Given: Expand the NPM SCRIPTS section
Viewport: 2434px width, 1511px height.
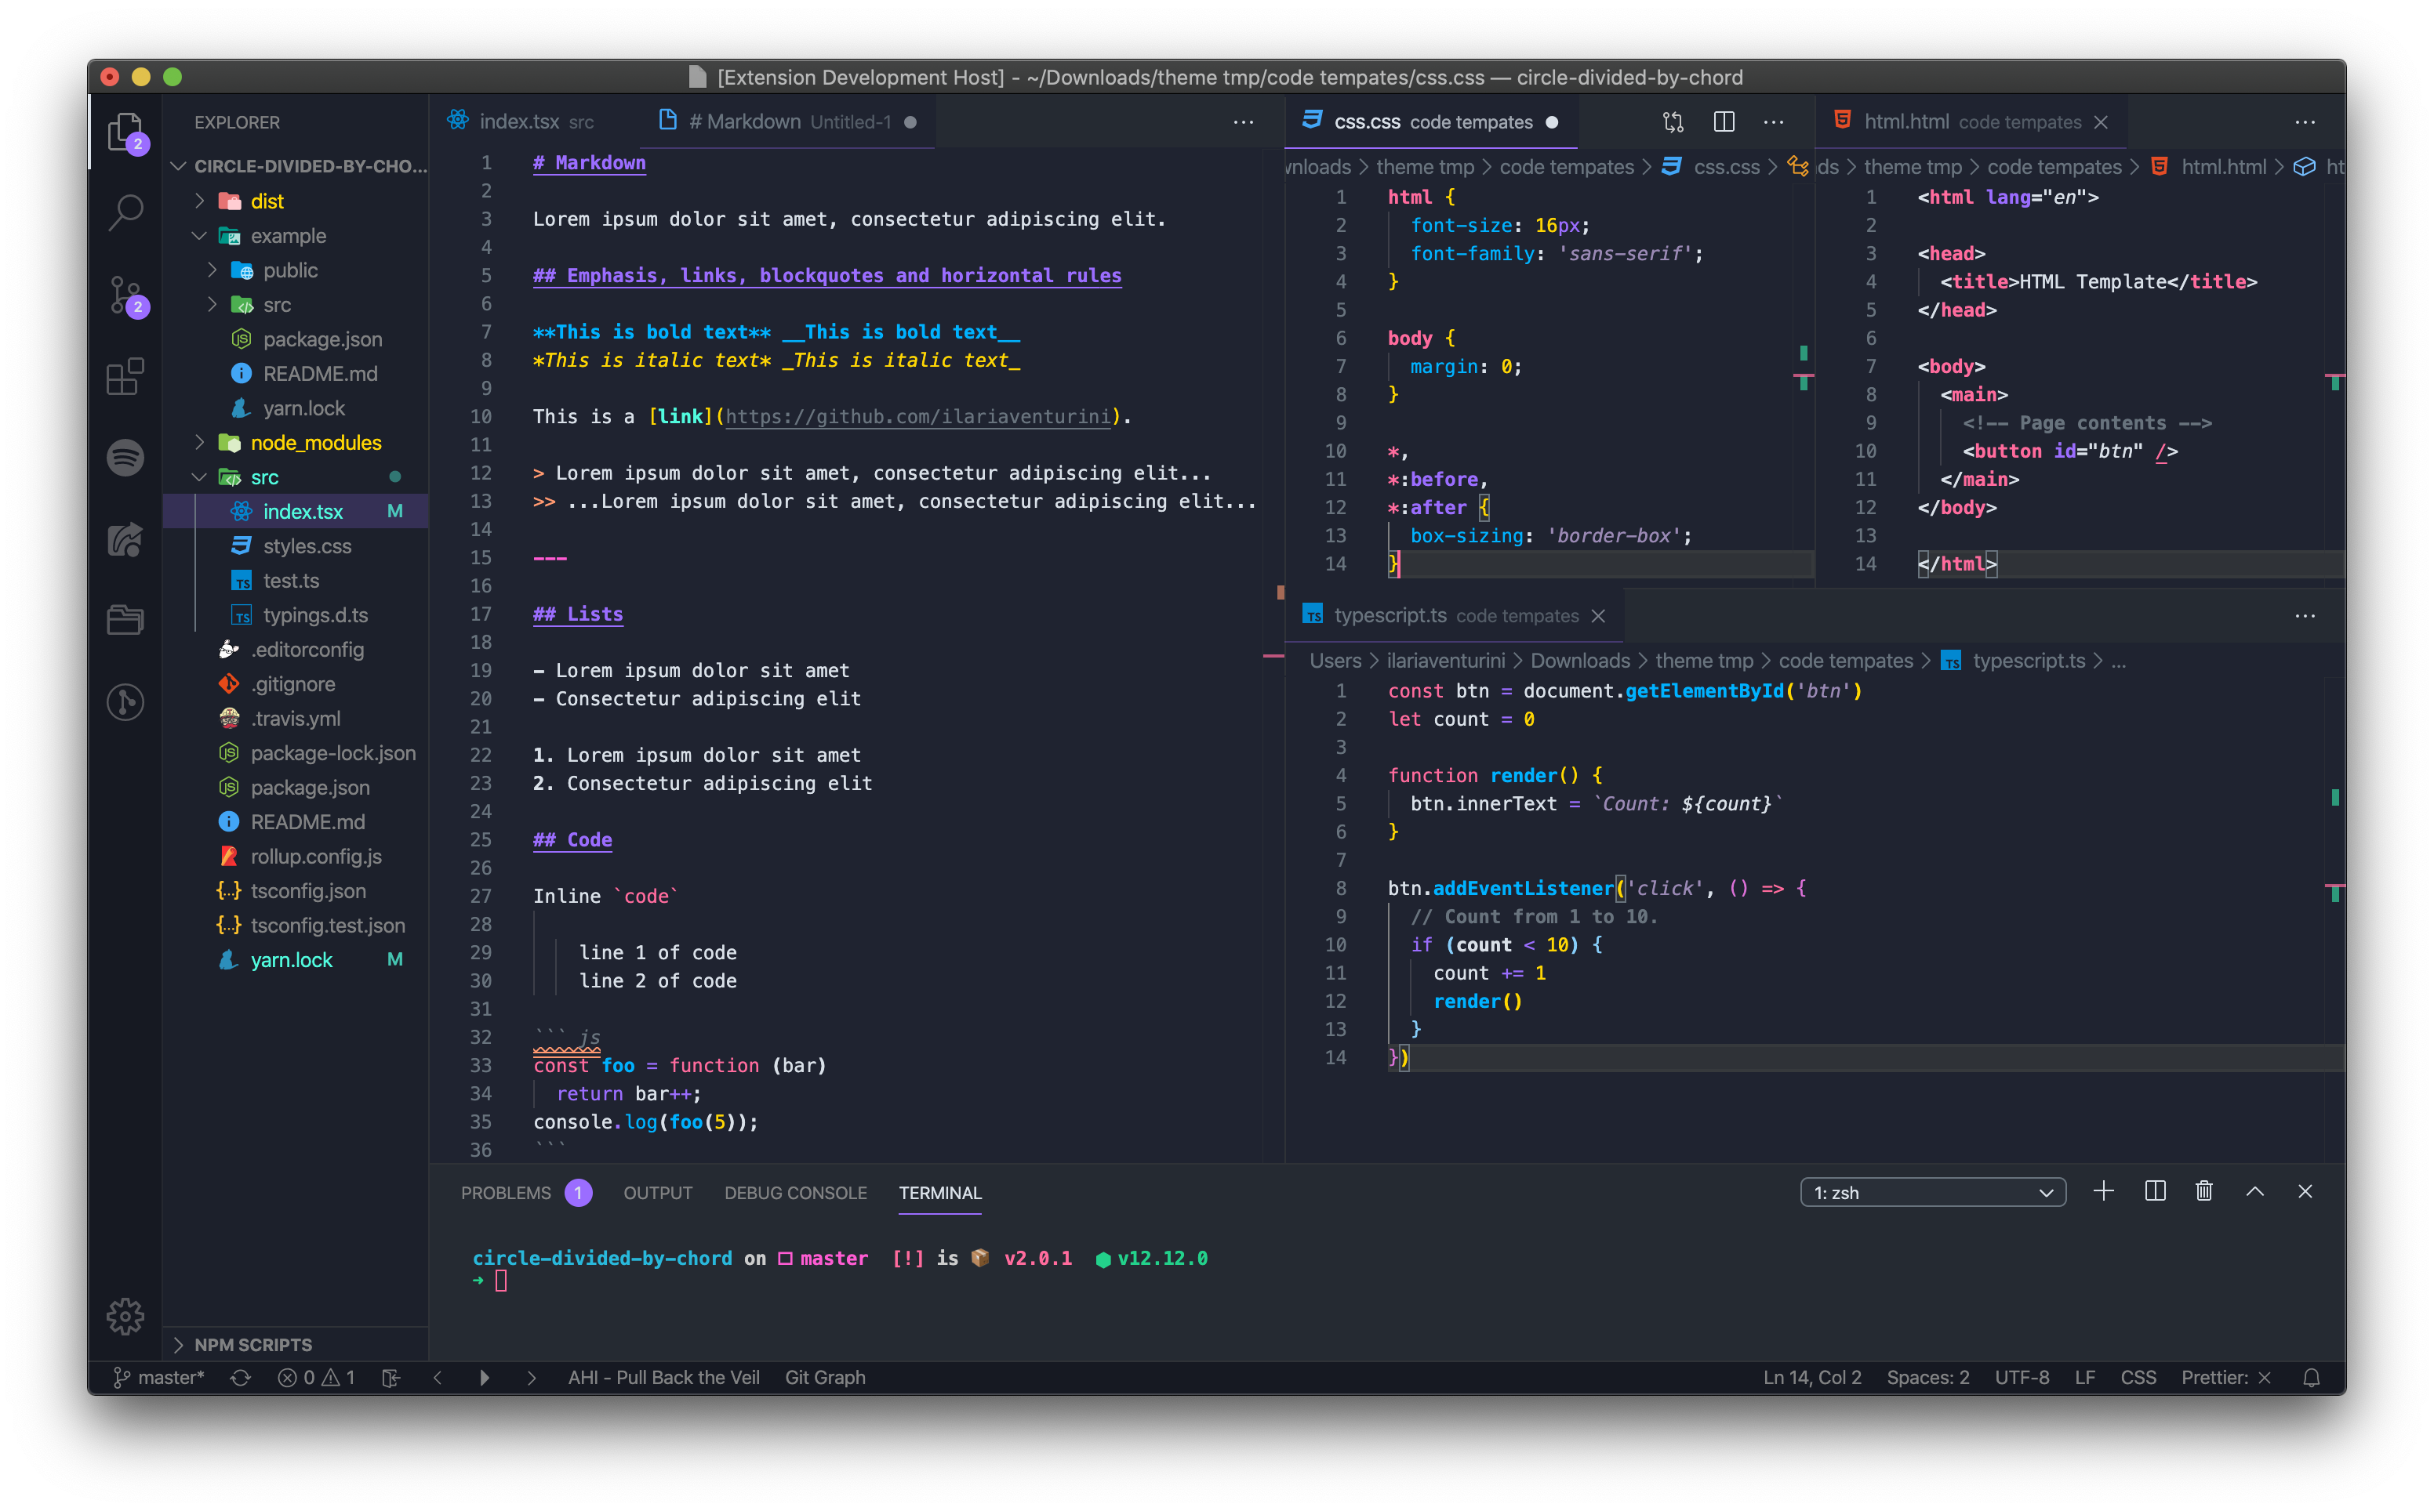Looking at the screenshot, I should (x=253, y=1344).
